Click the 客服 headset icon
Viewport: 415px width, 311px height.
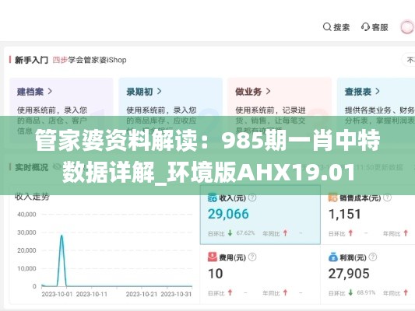(365, 27)
